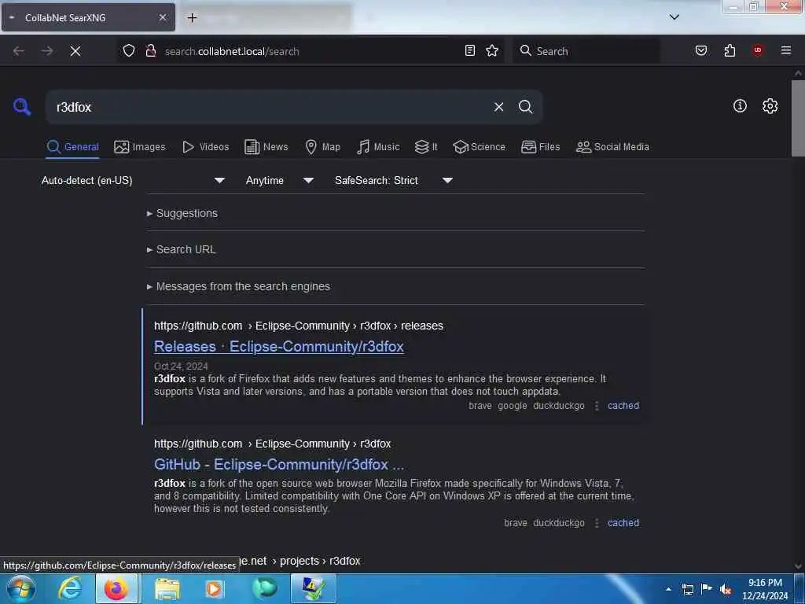Screen dimensions: 805x604
Task: Open uBlock Origin extension icon
Action: tap(757, 50)
